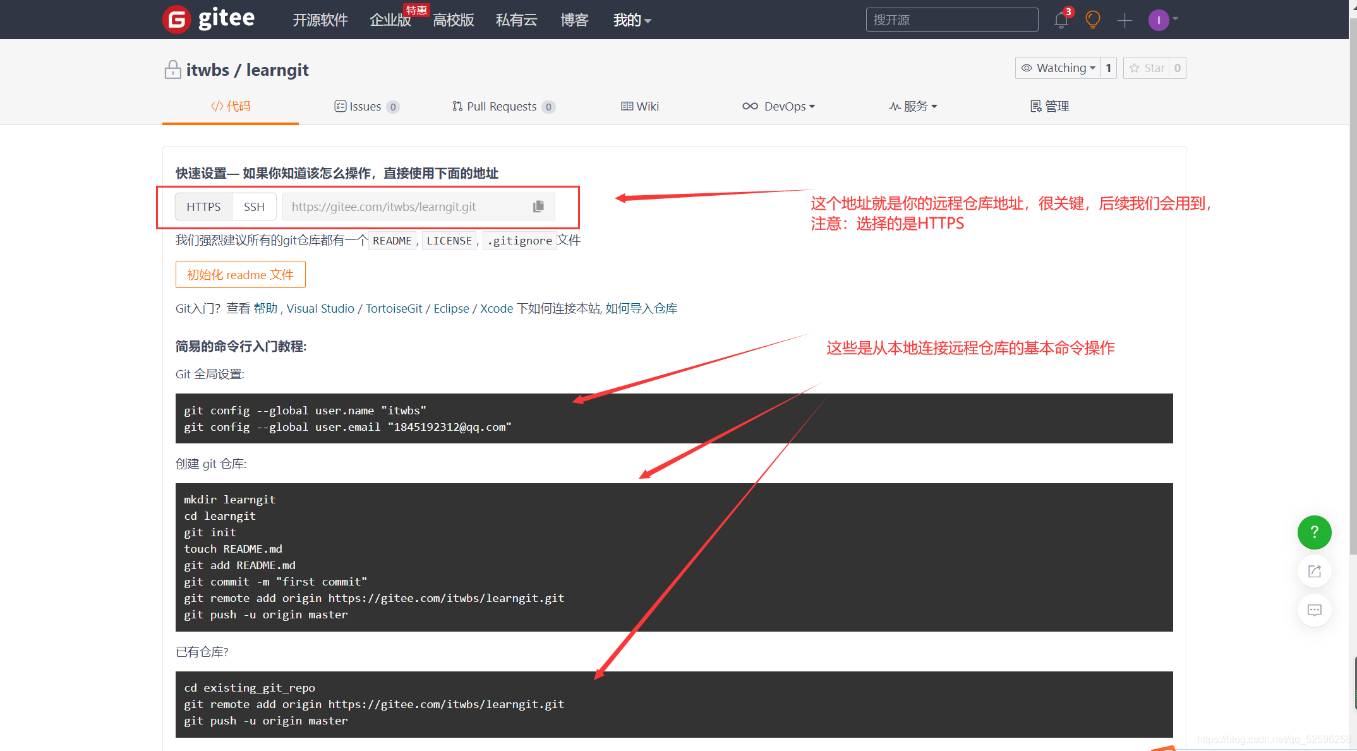This screenshot has height=751, width=1357.
Task: Click the git config user.name command line
Action: (x=305, y=411)
